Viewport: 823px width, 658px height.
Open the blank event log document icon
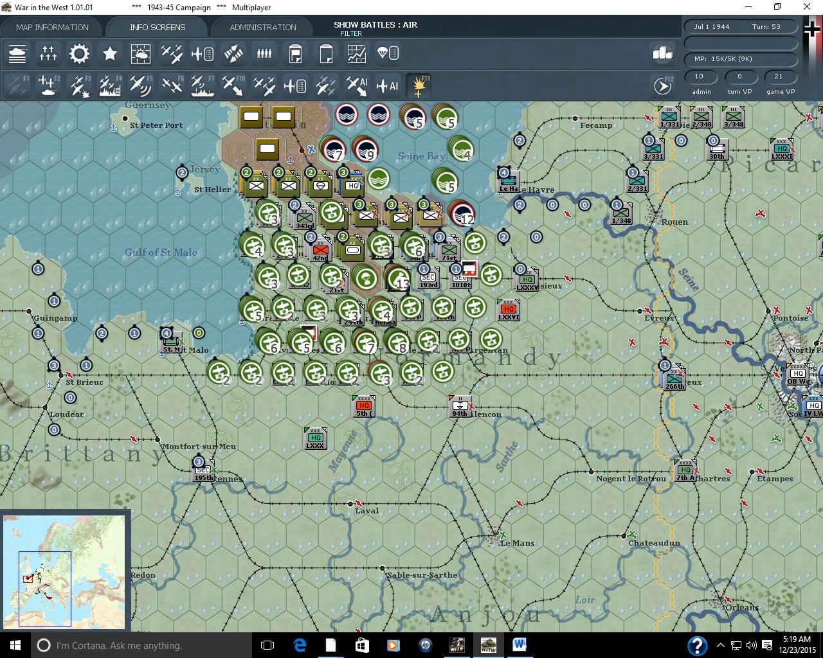pos(326,53)
